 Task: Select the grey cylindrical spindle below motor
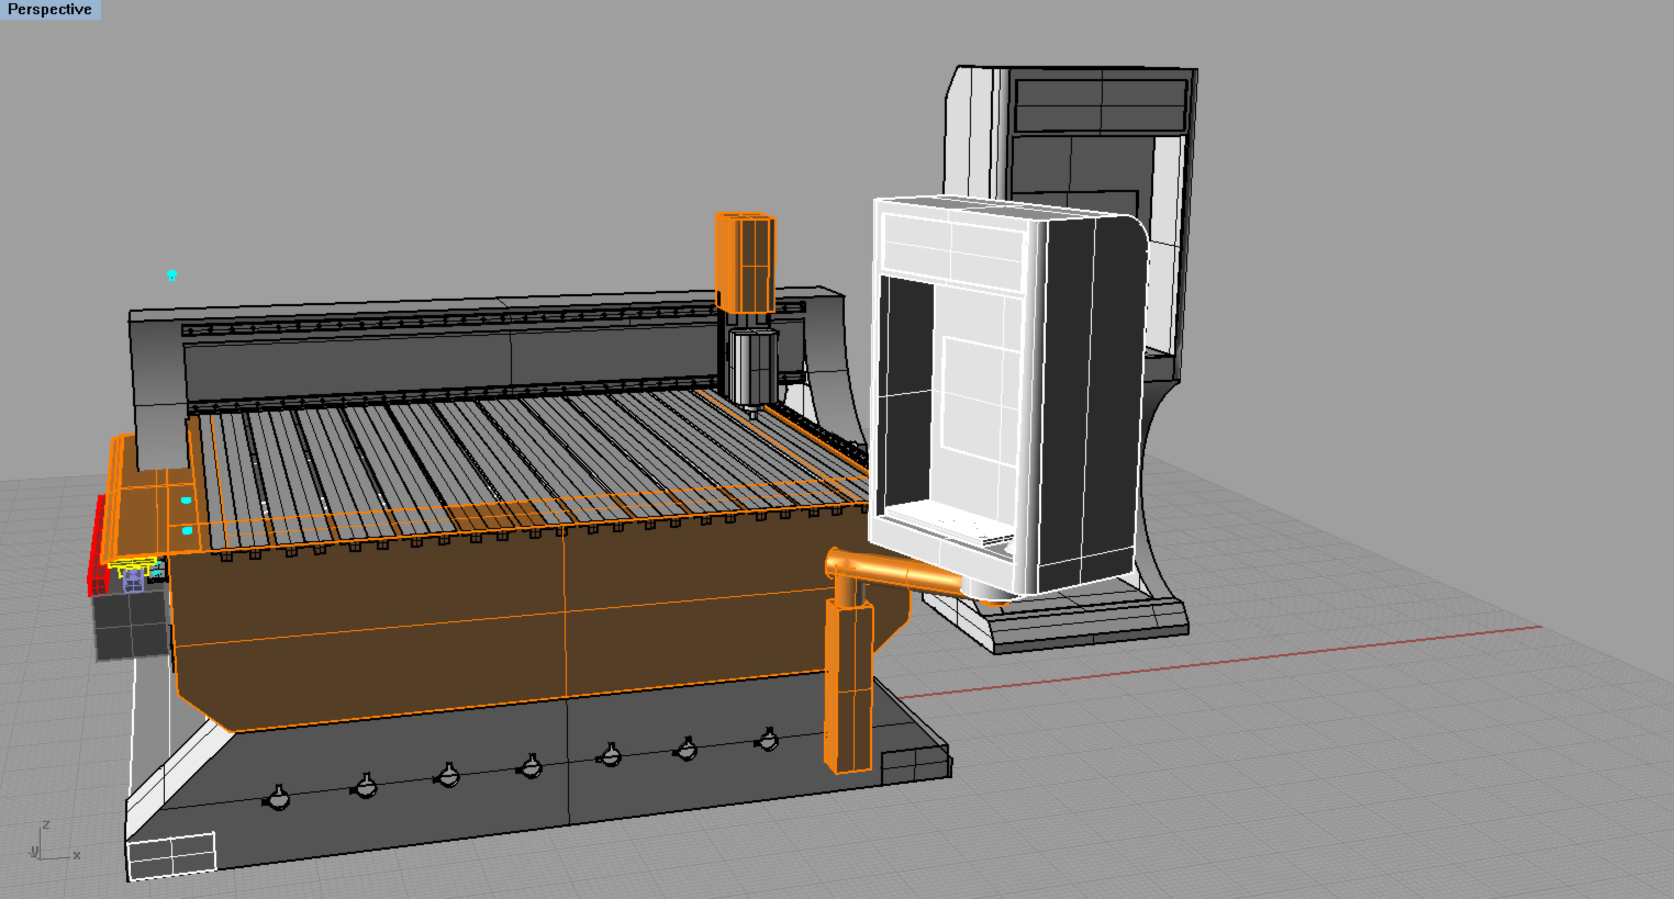[754, 367]
